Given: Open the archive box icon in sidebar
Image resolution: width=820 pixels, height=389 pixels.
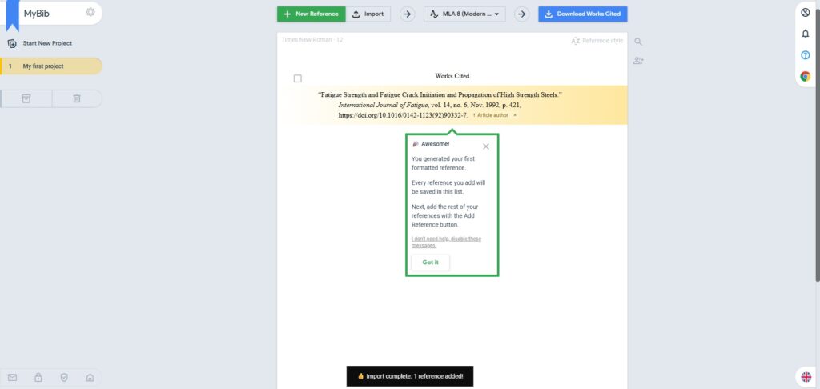Looking at the screenshot, I should 26,98.
